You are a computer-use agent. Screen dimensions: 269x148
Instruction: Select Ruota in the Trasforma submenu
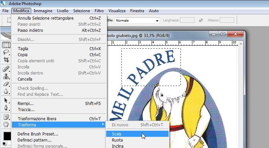(137, 140)
